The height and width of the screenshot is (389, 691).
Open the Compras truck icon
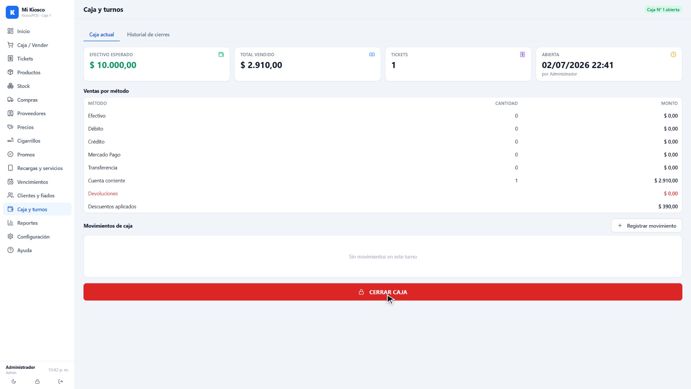tap(10, 100)
